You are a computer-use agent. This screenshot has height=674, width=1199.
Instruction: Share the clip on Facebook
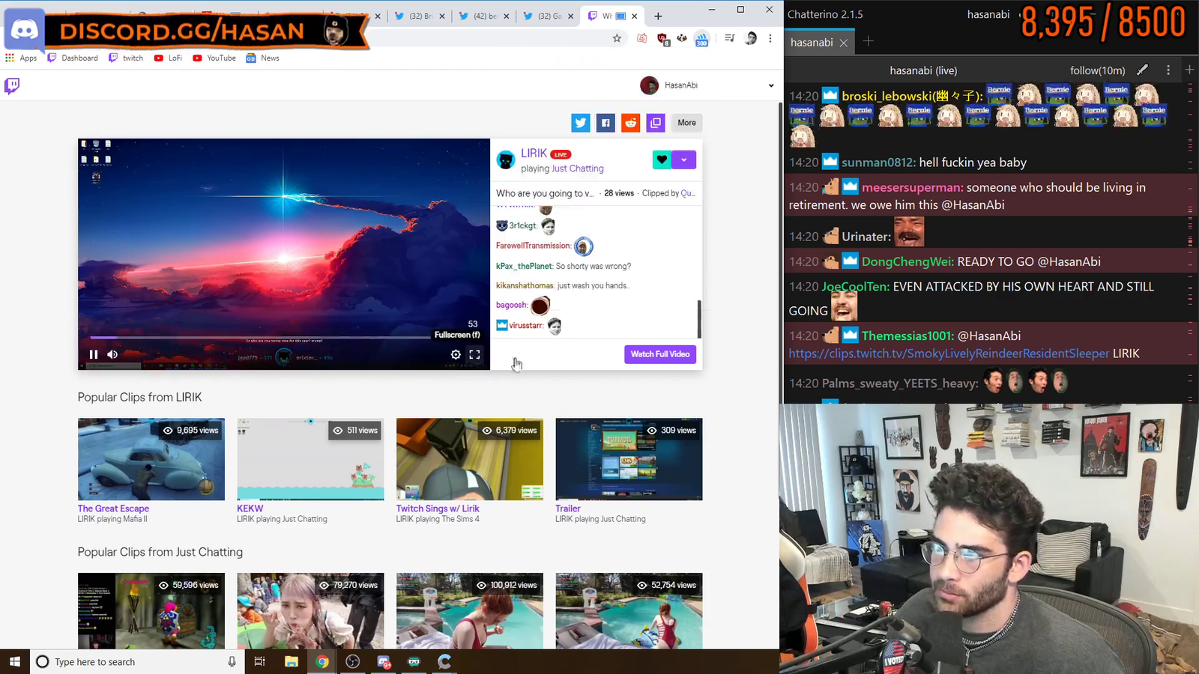pos(605,123)
